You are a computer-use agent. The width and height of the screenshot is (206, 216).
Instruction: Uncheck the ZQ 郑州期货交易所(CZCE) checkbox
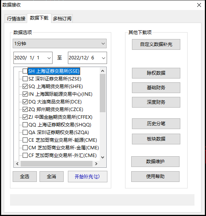(25, 110)
